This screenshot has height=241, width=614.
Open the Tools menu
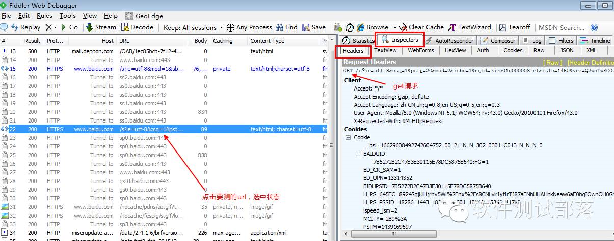pos(67,16)
